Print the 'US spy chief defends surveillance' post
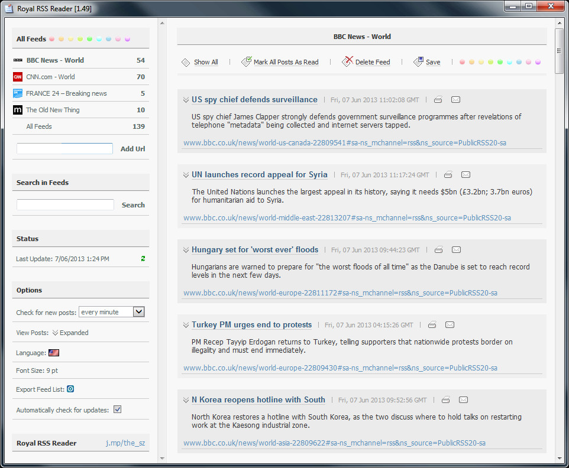Image resolution: width=569 pixels, height=468 pixels. tap(438, 100)
